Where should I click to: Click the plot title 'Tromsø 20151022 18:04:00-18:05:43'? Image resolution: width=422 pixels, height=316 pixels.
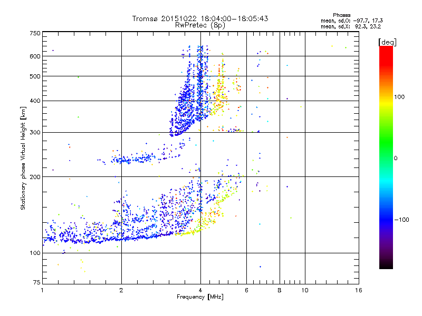[200, 18]
